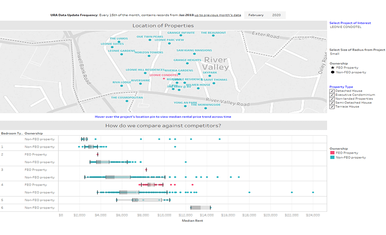Uncheck the Terrace House checkbox
Screen dimensions: 386x235
332,107
